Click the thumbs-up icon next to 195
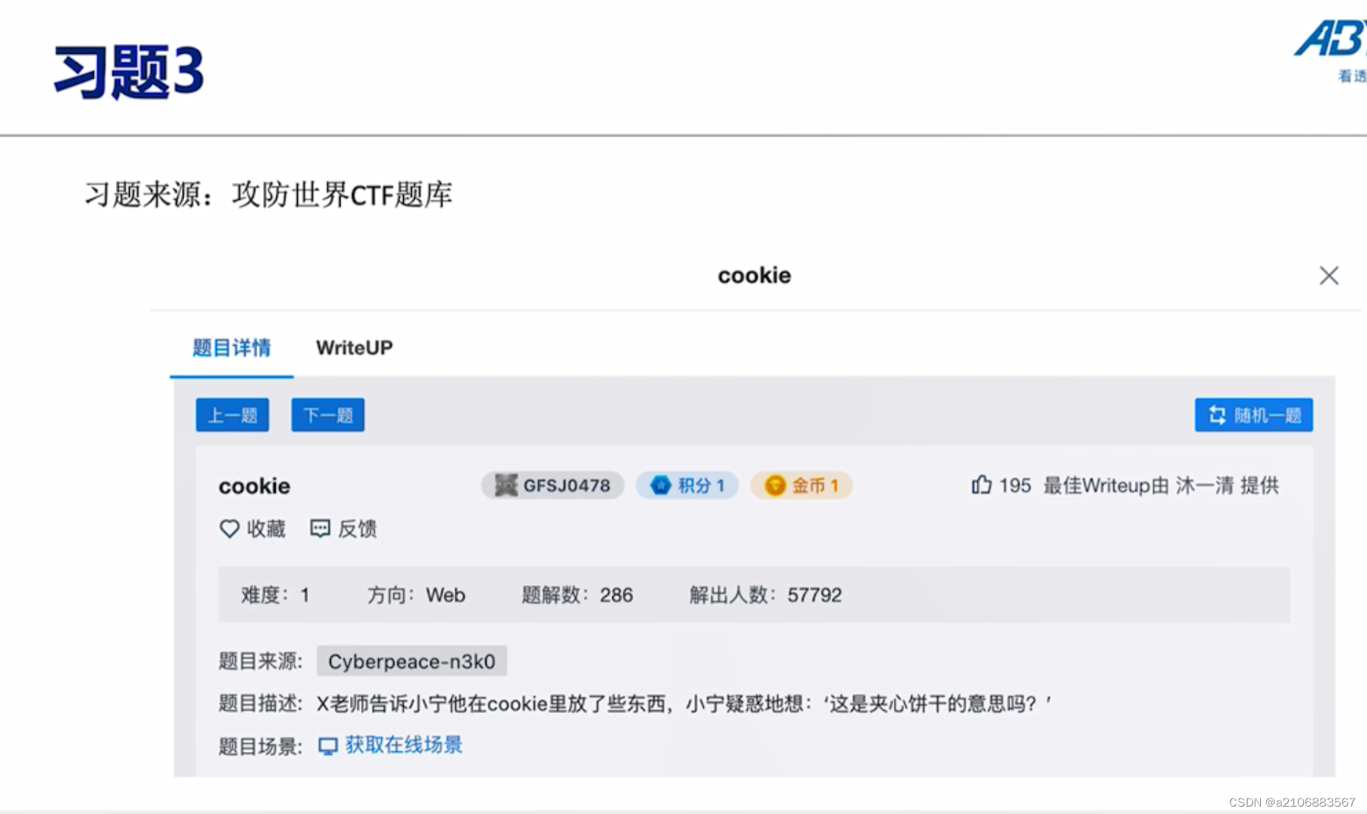The width and height of the screenshot is (1367, 814). point(981,485)
